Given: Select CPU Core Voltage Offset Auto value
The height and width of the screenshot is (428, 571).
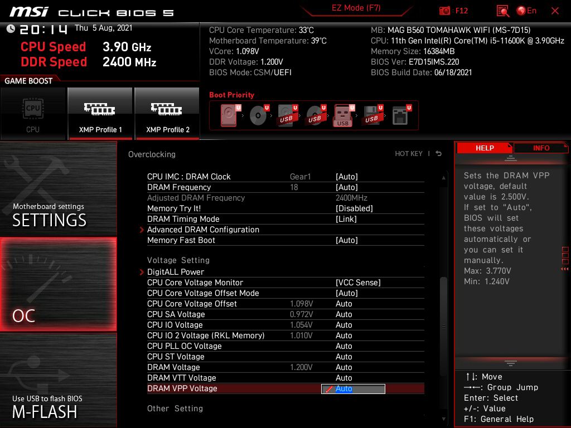Looking at the screenshot, I should (343, 304).
